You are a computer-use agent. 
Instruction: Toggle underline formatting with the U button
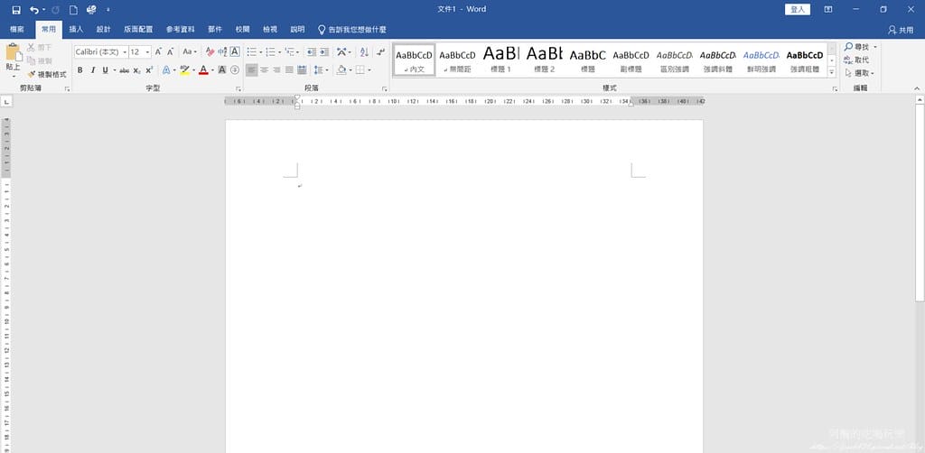tap(105, 70)
